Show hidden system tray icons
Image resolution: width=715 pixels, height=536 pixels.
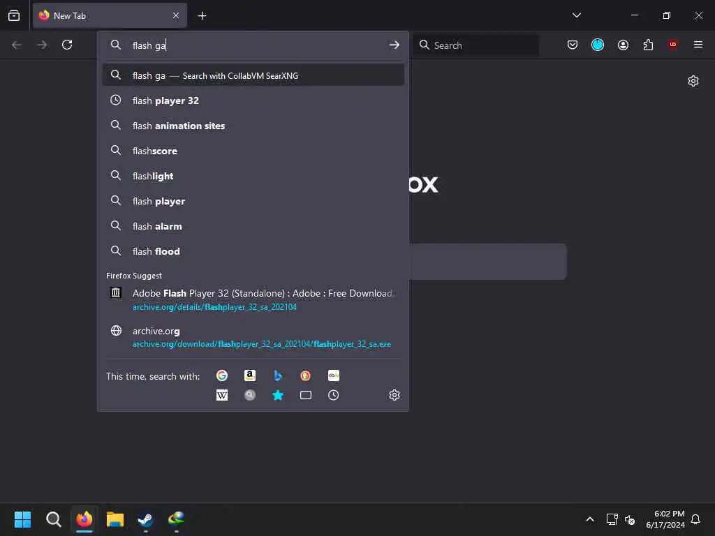click(589, 519)
